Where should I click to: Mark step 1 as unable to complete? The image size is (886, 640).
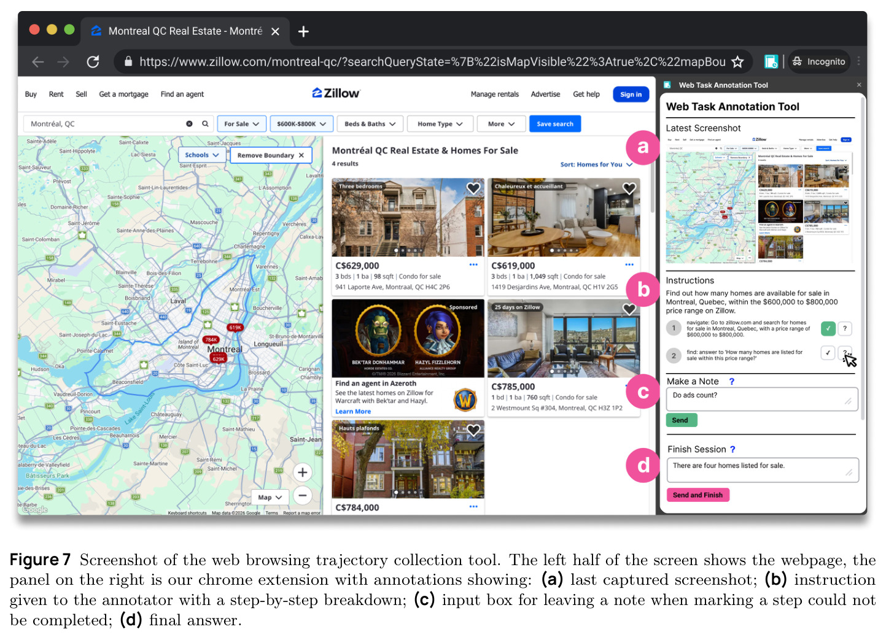845,328
